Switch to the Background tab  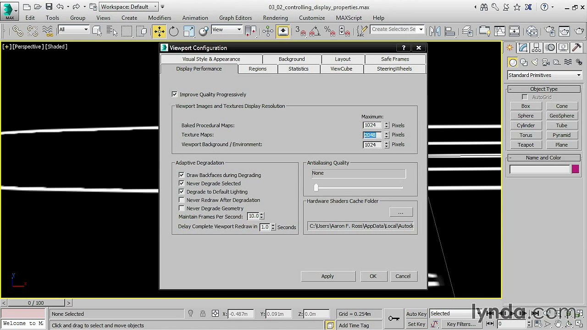(292, 59)
